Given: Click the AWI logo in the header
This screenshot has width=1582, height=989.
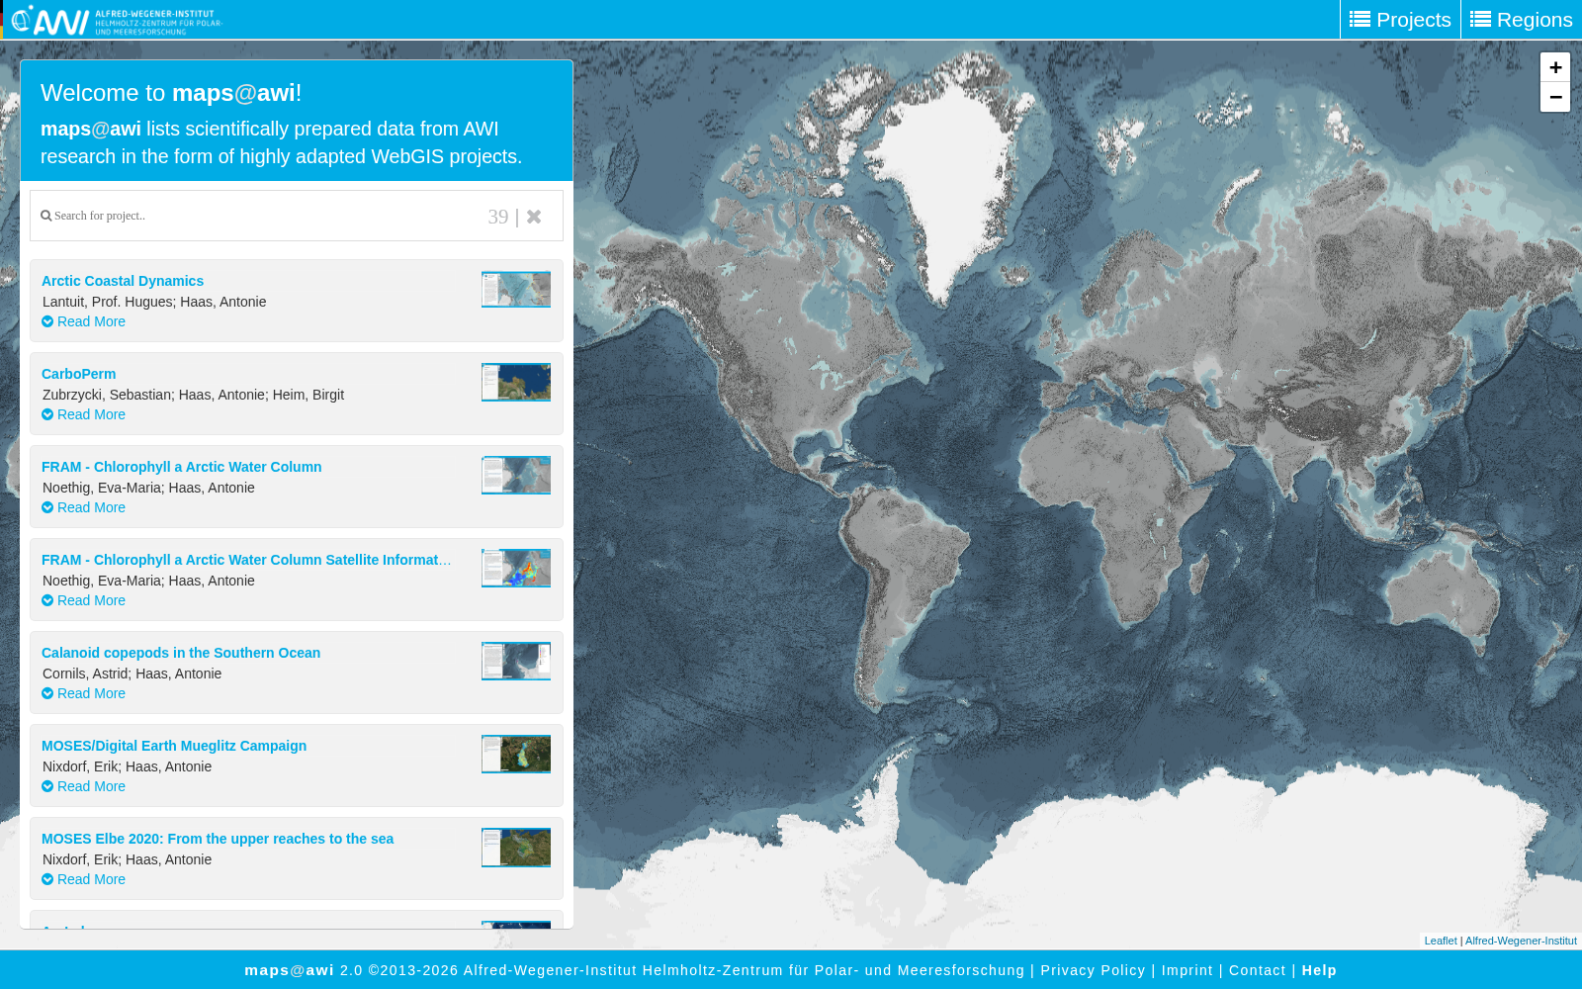Looking at the screenshot, I should pyautogui.click(x=117, y=20).
